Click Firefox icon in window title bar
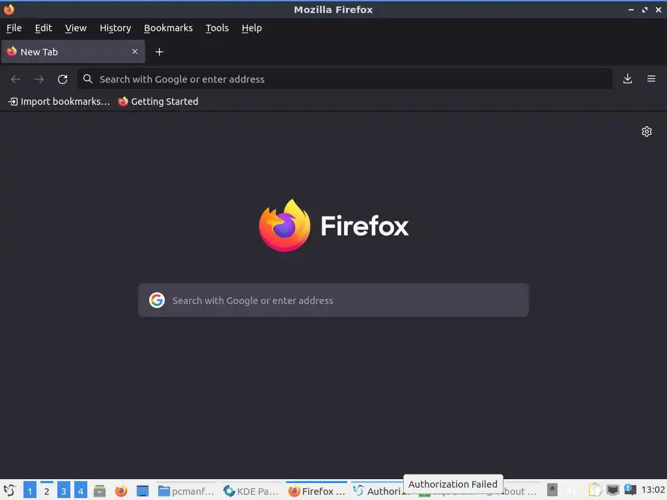 coord(9,9)
